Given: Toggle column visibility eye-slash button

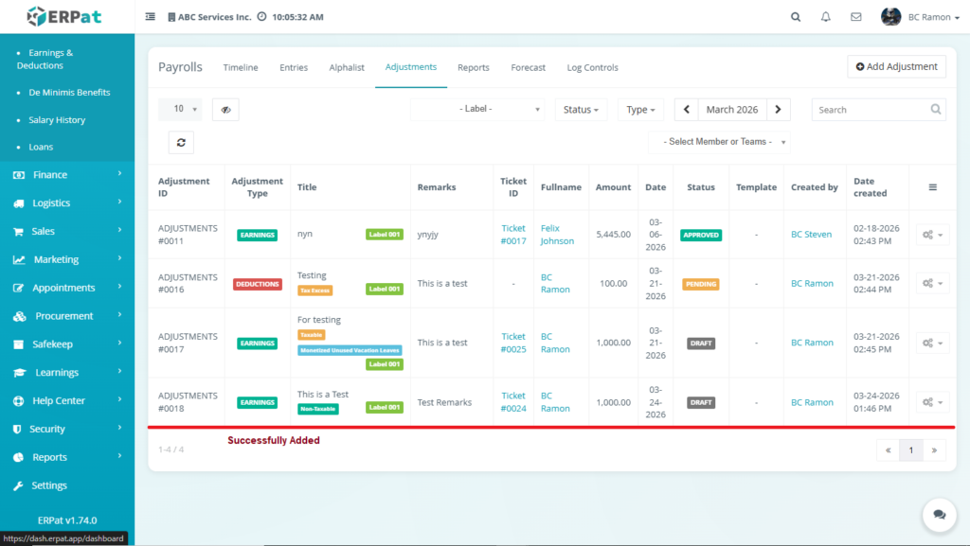Looking at the screenshot, I should click(225, 110).
